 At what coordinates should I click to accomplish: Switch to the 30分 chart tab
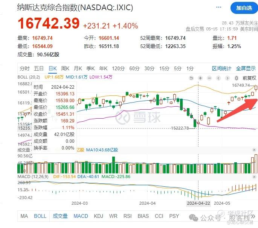(x=149, y=68)
